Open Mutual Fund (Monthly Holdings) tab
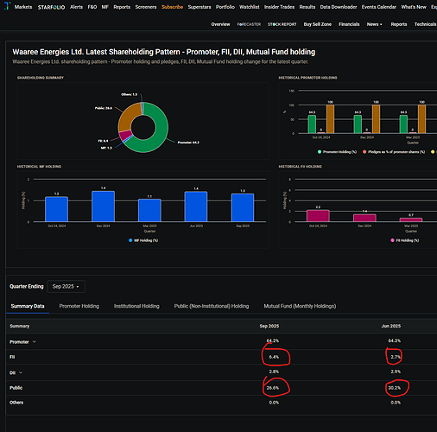437x432 pixels. [300, 306]
